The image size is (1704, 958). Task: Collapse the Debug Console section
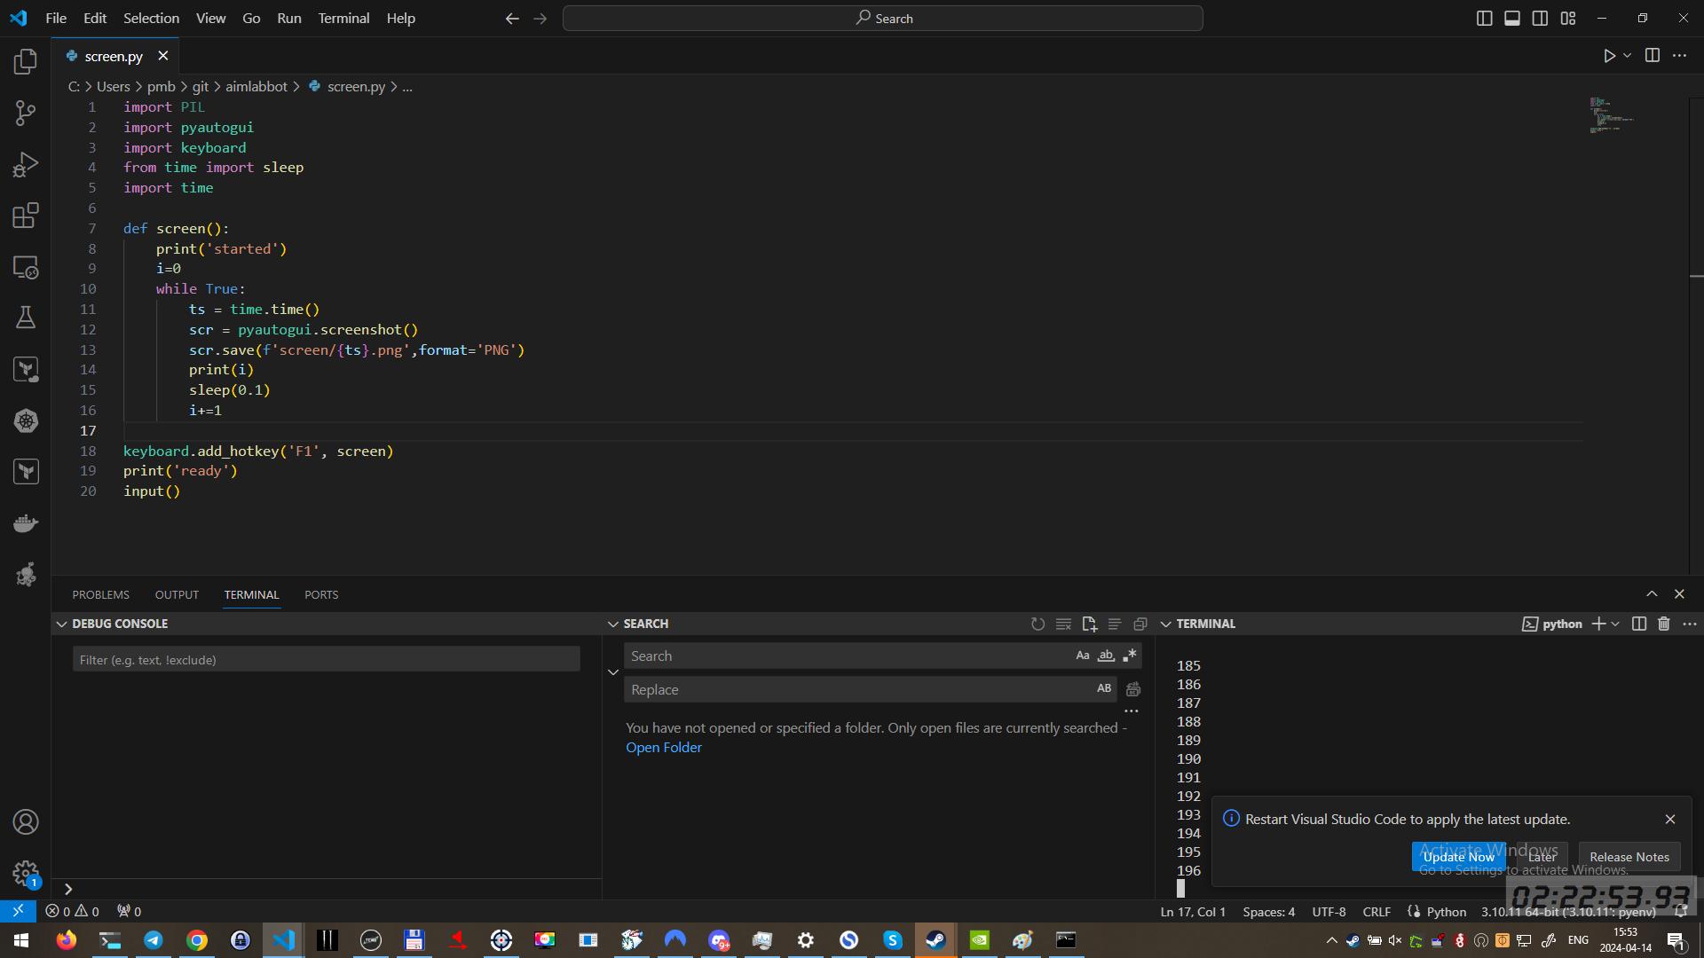(61, 624)
